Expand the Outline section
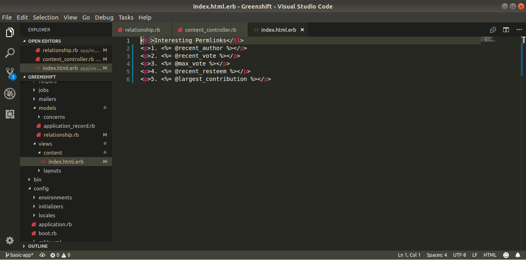 click(x=66, y=246)
